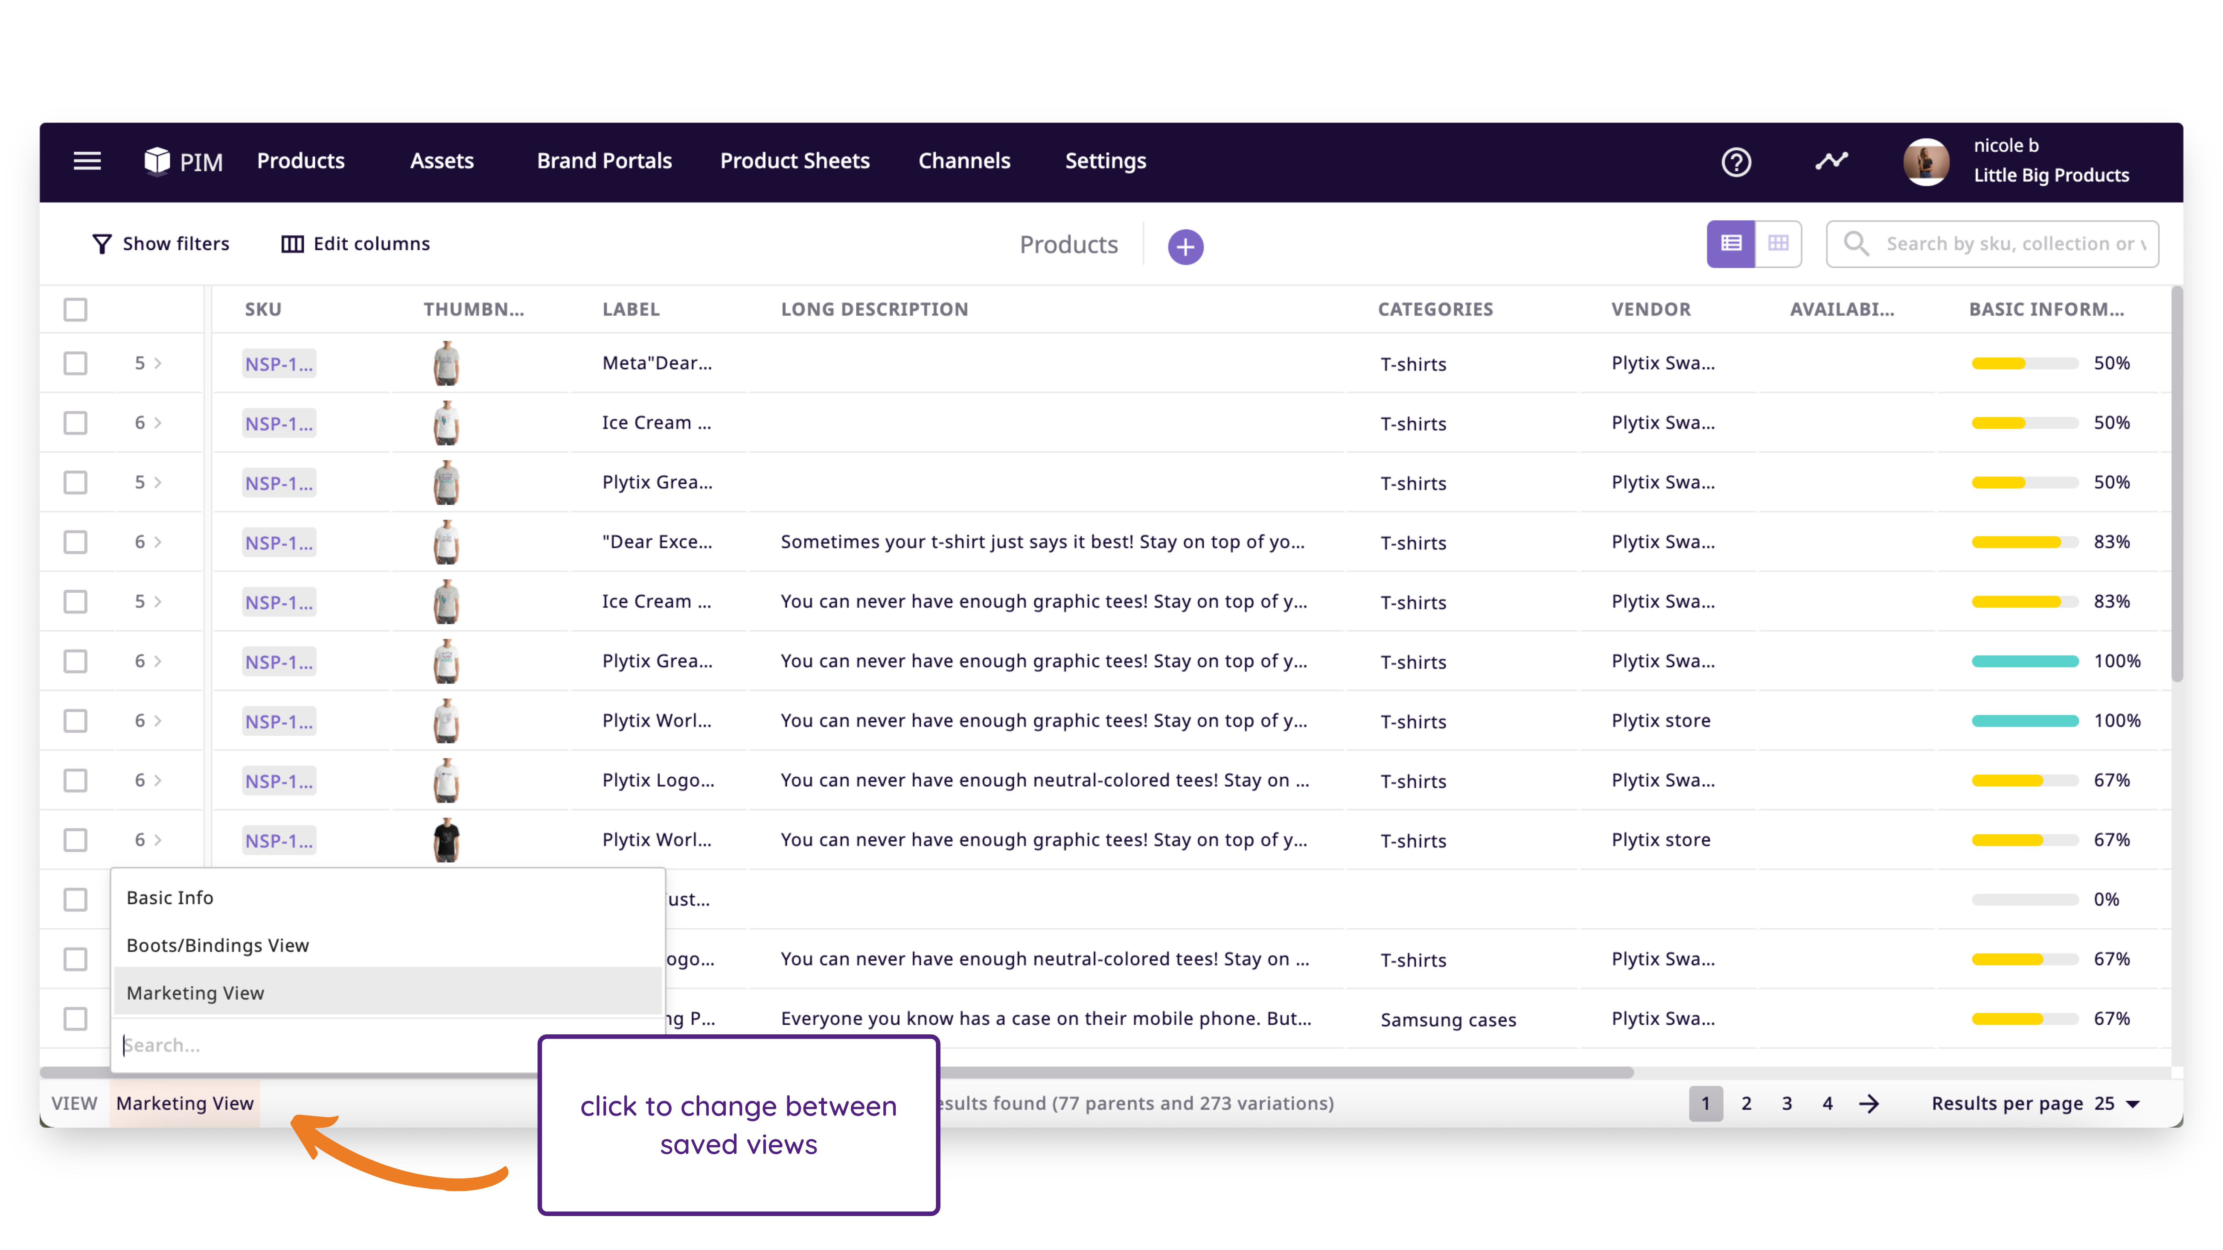Image resolution: width=2223 pixels, height=1250 pixels.
Task: Click 0% completeness bar
Action: pos(2025,900)
